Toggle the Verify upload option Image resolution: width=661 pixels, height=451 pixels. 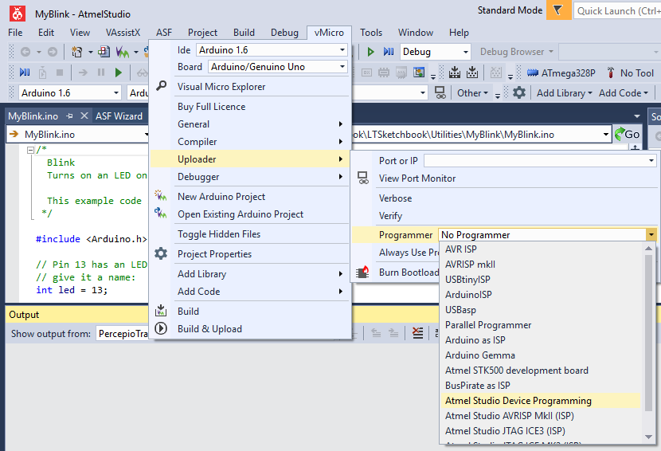point(390,216)
